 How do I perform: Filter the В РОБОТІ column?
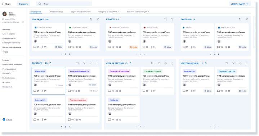(x=172, y=19)
